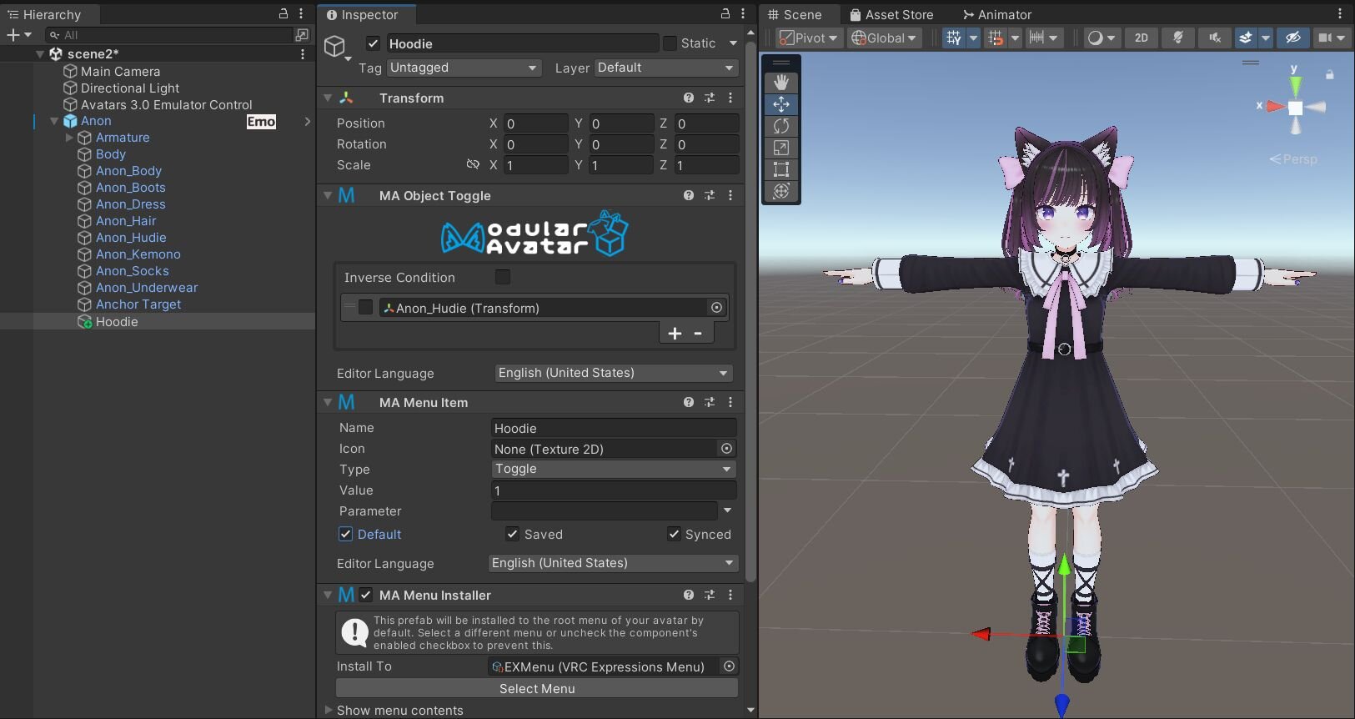Select the Transform tool in scene toolbar
Viewport: 1355px width, 719px height.
coord(781,191)
